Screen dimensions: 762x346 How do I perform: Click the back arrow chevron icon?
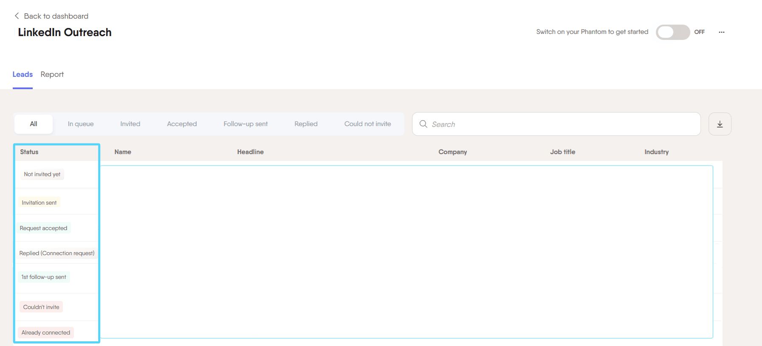coord(17,16)
